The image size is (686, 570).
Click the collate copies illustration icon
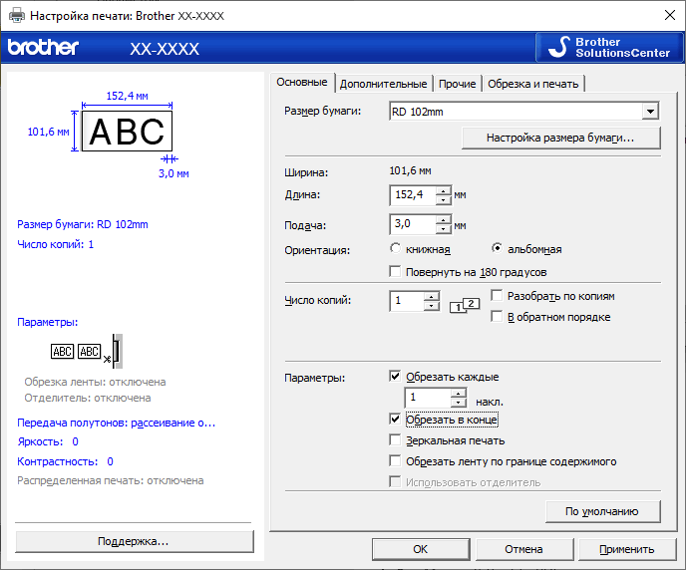[x=465, y=306]
